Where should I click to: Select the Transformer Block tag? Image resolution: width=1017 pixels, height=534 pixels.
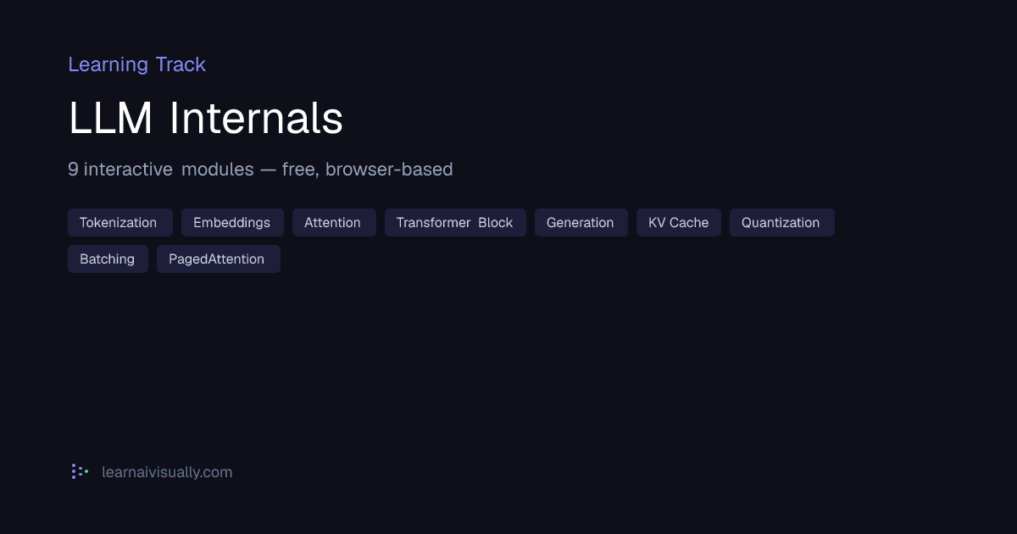point(455,223)
